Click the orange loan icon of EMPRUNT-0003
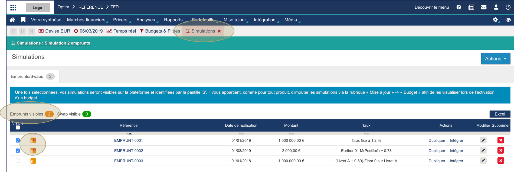 tap(33, 161)
